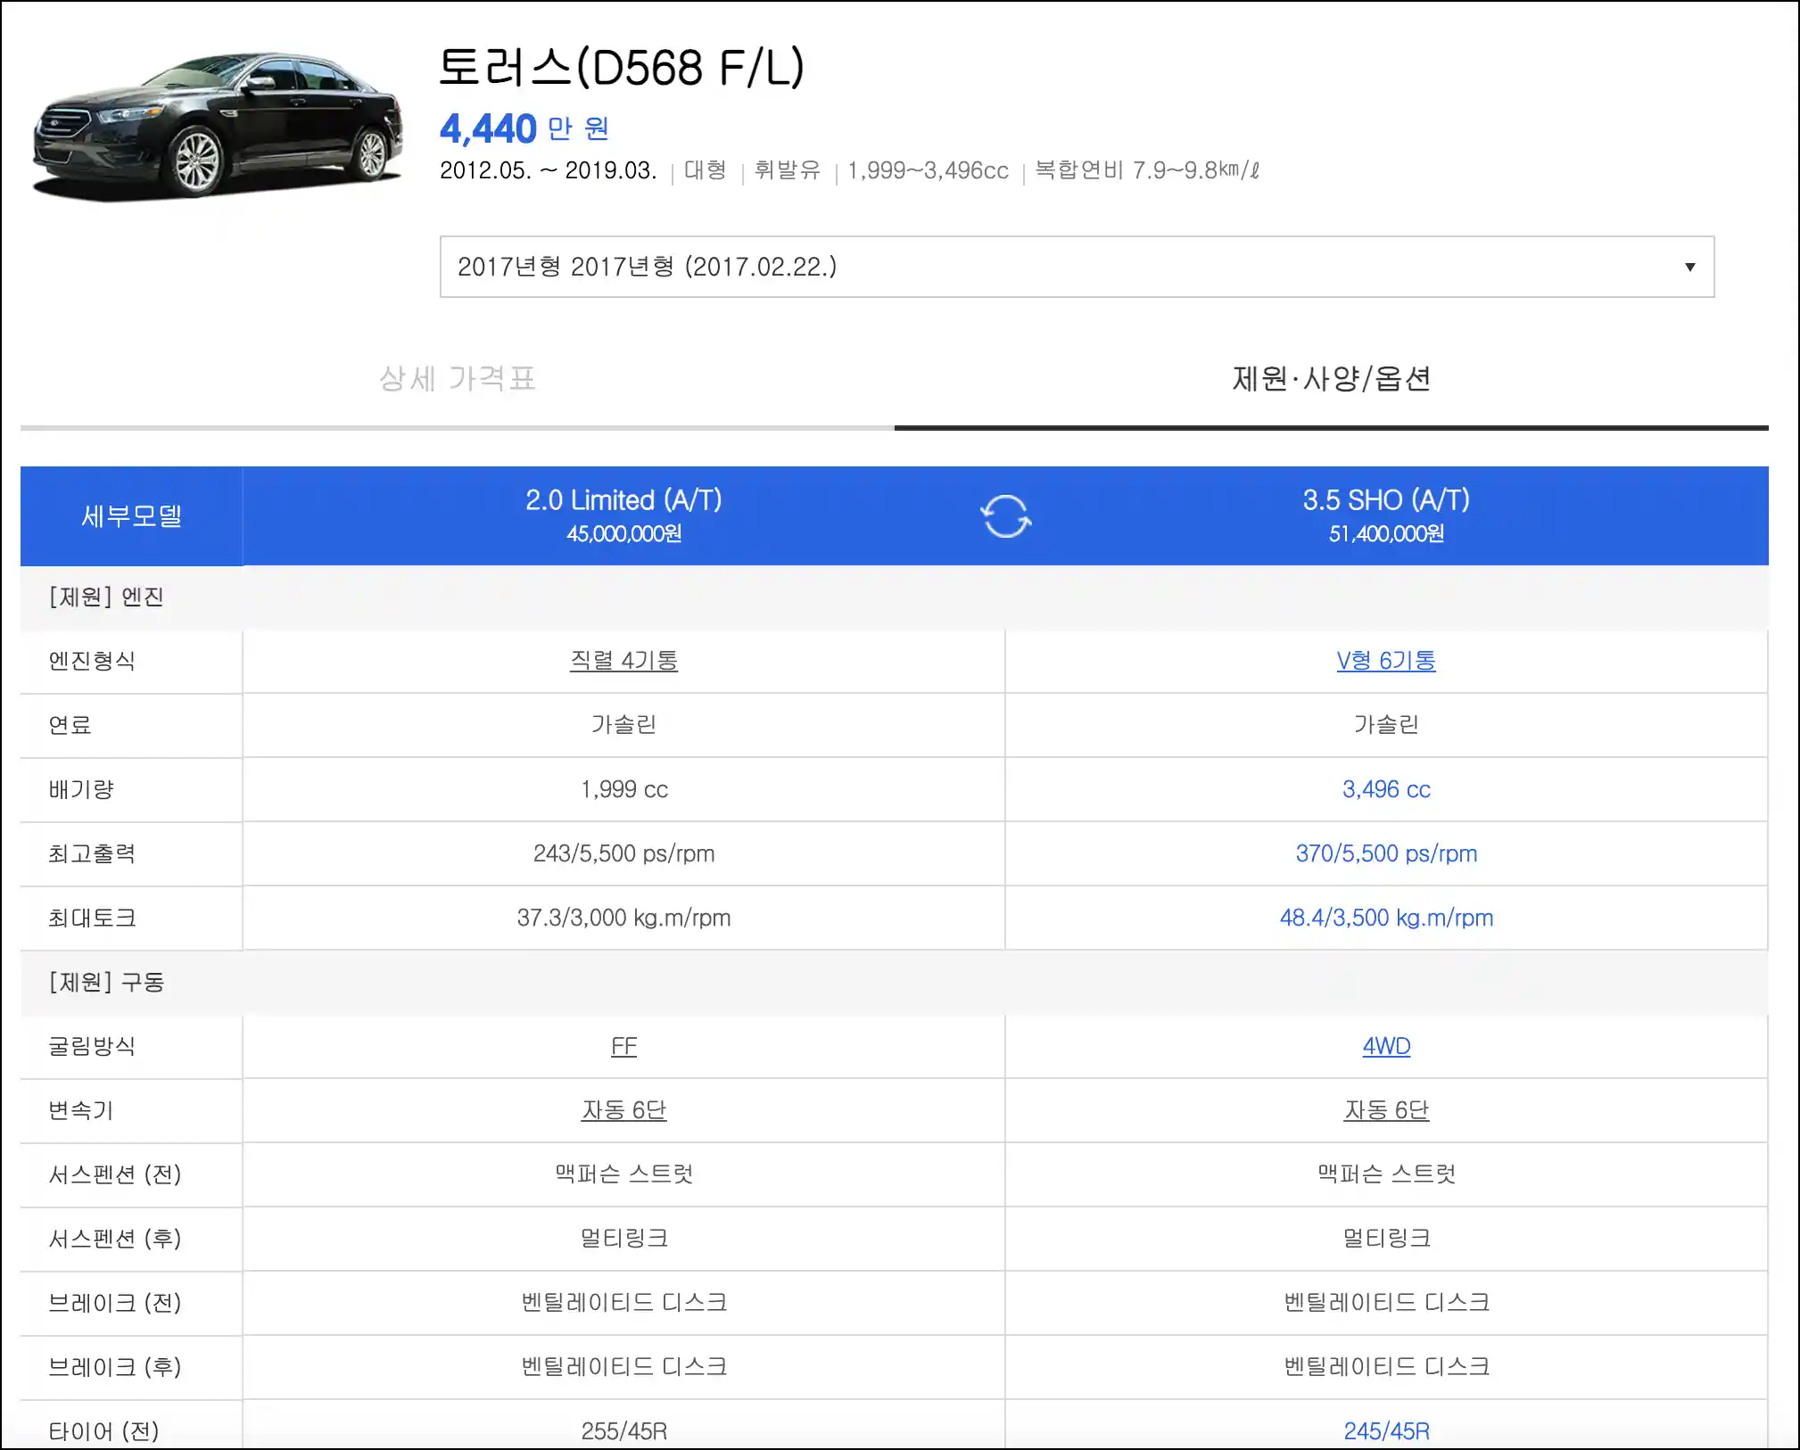Screen dimensions: 1800x1450
Task: Click the 2012.05. ~ 2019.03. date range
Action: click(548, 170)
